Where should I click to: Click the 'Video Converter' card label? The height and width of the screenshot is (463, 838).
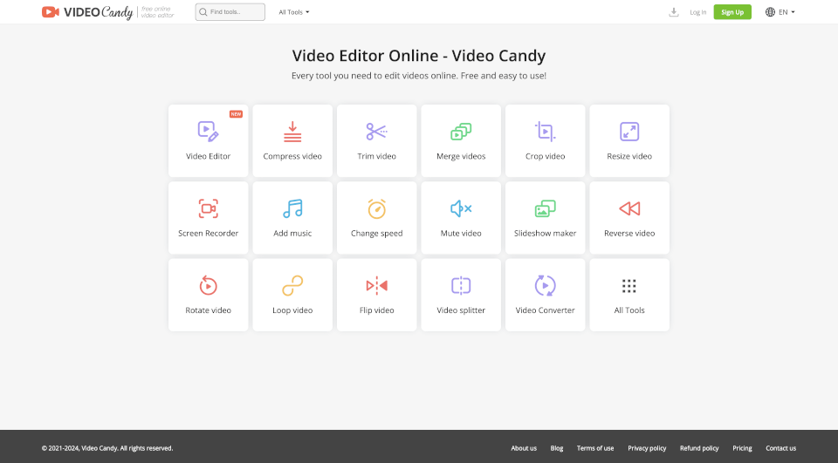click(x=545, y=310)
